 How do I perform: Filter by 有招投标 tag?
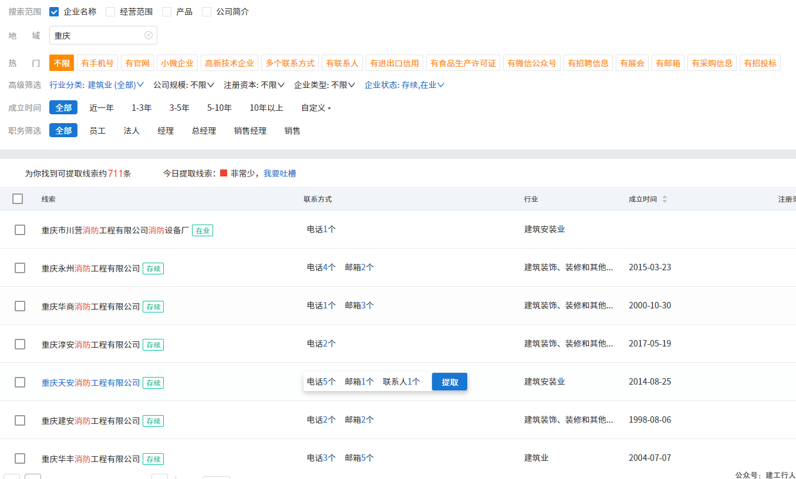760,63
